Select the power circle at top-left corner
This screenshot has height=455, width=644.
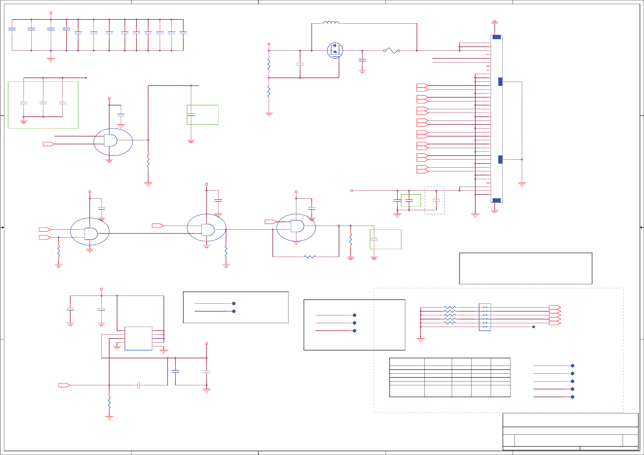coord(51,13)
